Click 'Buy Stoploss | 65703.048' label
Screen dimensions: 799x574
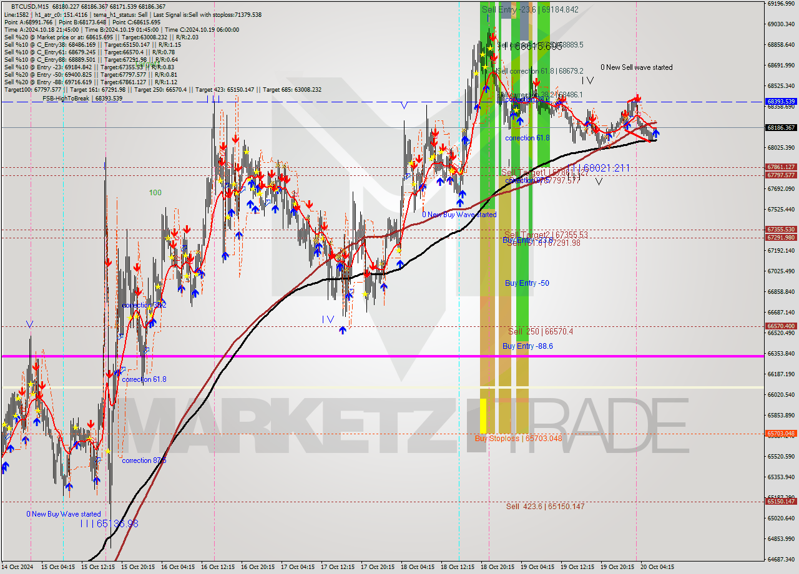pos(518,438)
